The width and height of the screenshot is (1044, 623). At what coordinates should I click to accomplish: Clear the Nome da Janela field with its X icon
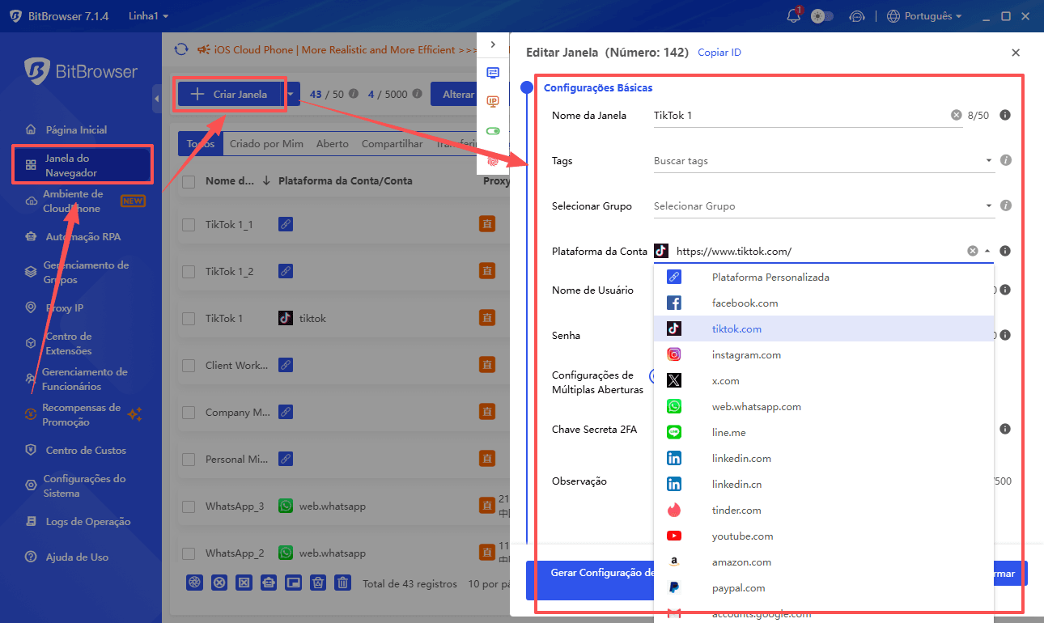pos(956,115)
